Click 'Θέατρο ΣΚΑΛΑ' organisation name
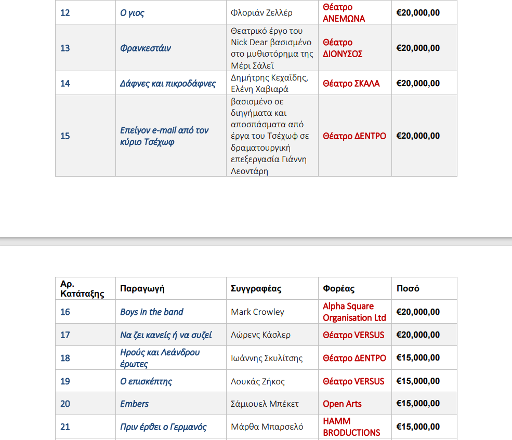The height and width of the screenshot is (440, 512). (351, 84)
